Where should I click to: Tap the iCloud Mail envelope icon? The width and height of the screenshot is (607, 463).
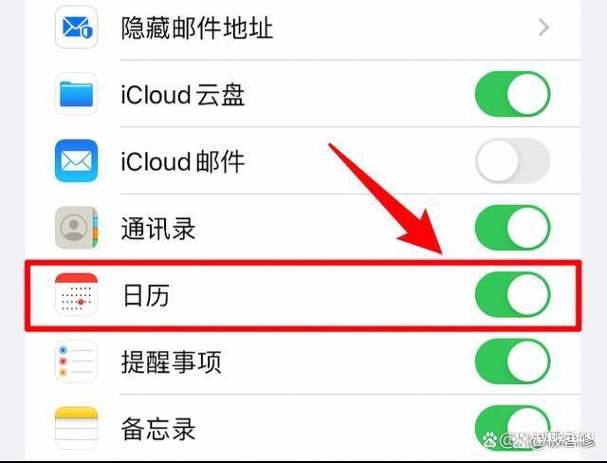pyautogui.click(x=76, y=160)
